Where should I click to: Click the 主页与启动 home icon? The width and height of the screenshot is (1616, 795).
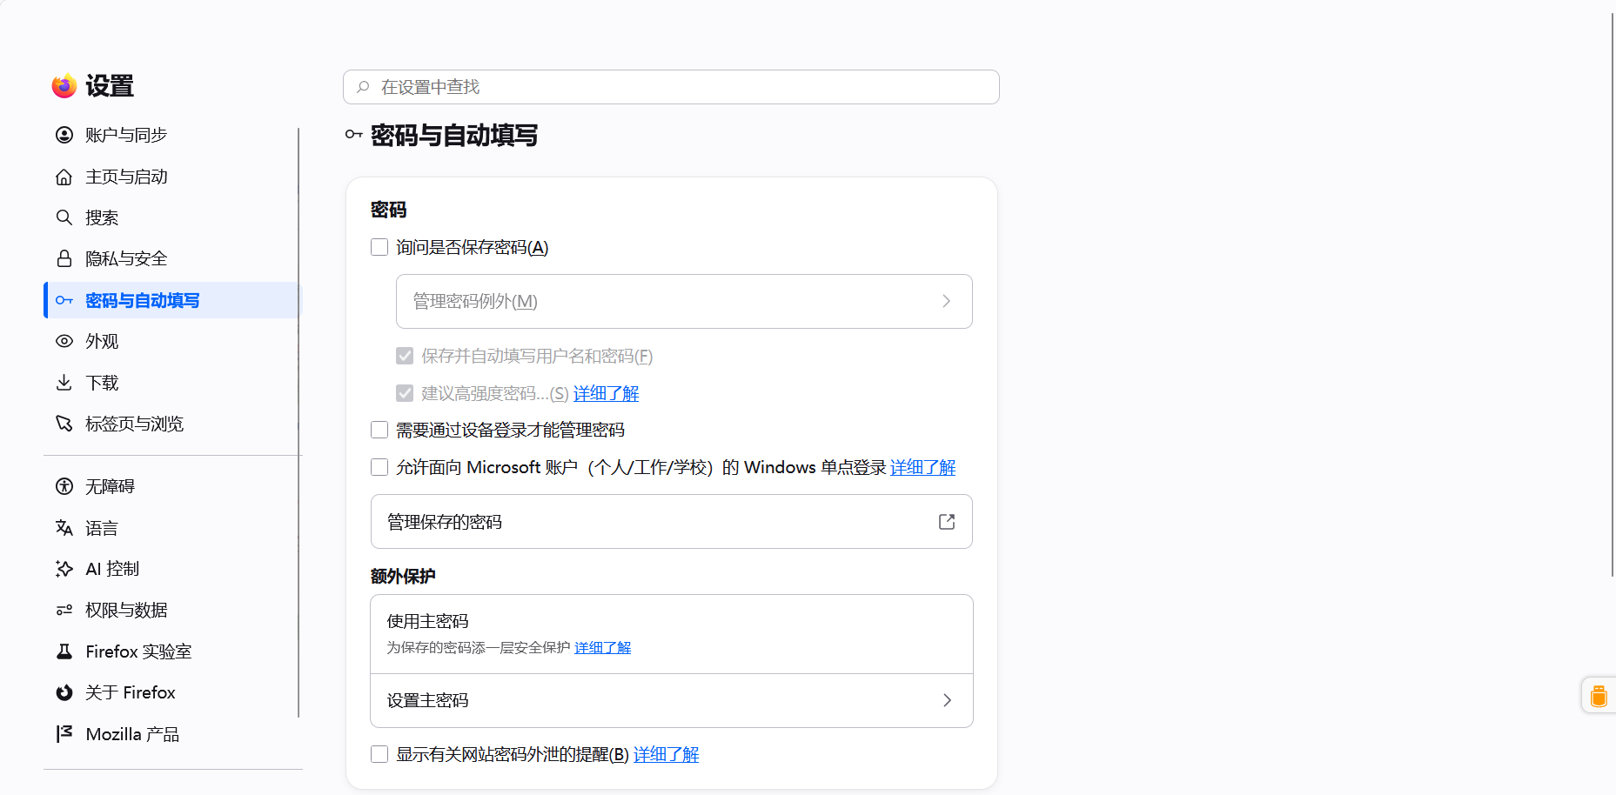64,177
